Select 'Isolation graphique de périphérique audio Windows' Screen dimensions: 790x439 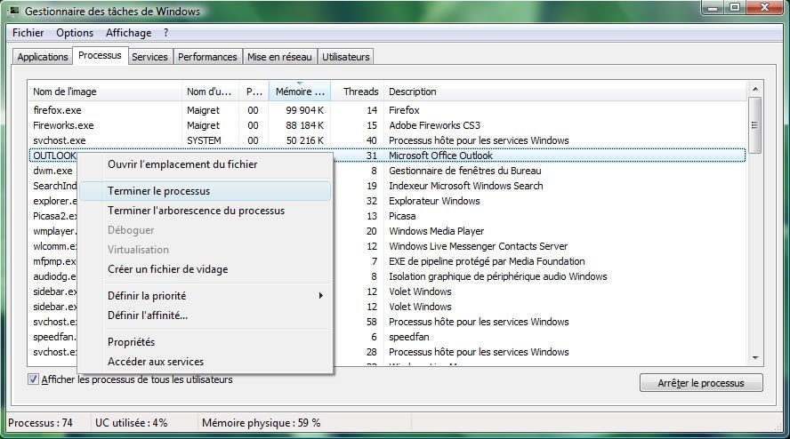498,276
